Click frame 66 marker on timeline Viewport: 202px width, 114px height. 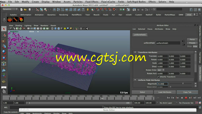(x=102, y=98)
